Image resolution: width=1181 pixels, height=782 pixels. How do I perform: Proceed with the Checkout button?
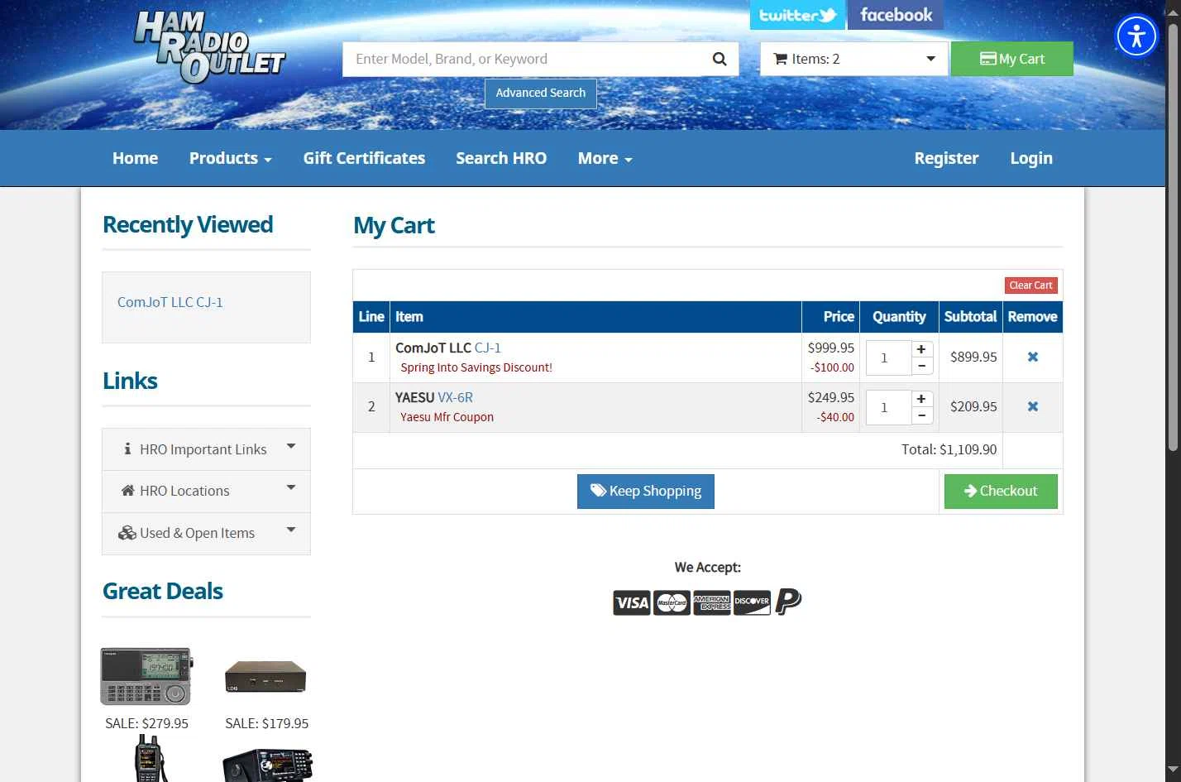pyautogui.click(x=1001, y=491)
